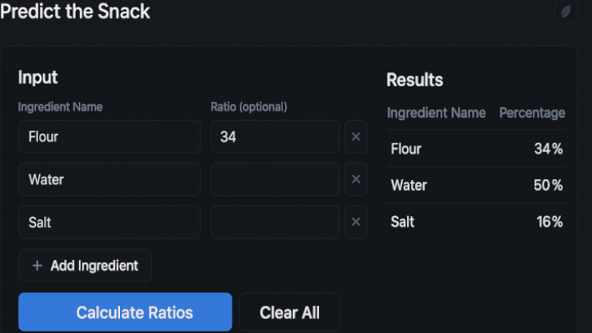Focus the Water ingredient name field
Viewport: 592px width, 333px height.
(109, 179)
